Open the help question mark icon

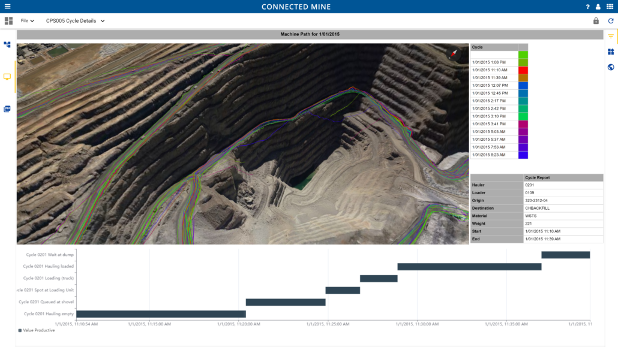(587, 7)
